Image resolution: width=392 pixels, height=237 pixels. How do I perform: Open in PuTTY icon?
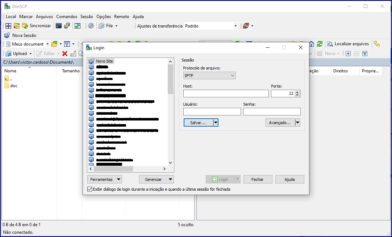(x=67, y=26)
